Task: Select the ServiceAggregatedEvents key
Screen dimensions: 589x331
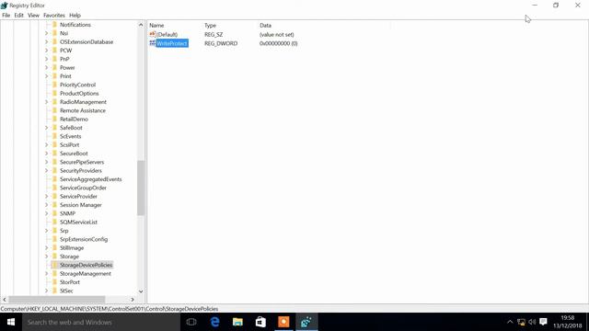Action: (90, 179)
